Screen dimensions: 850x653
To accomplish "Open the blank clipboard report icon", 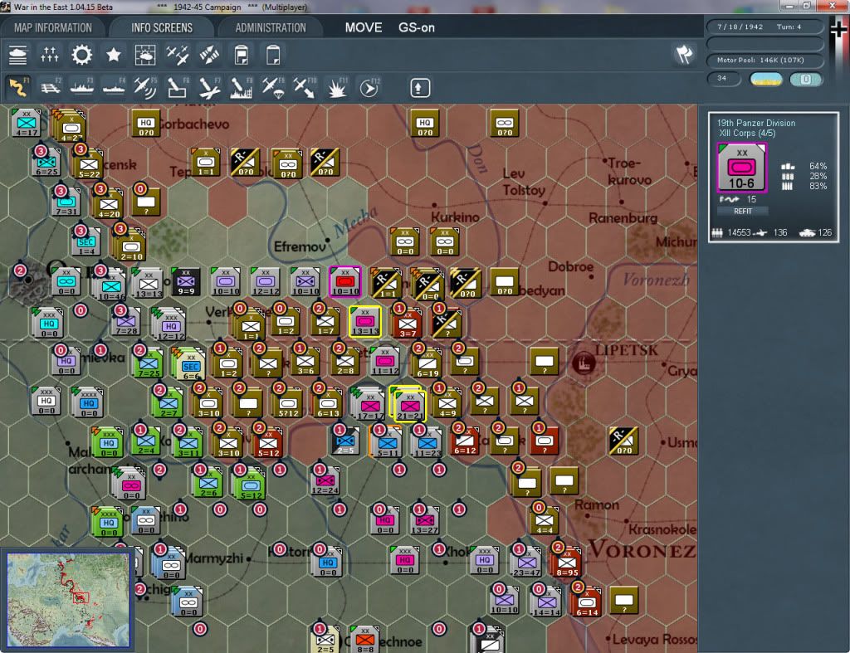I will point(273,55).
